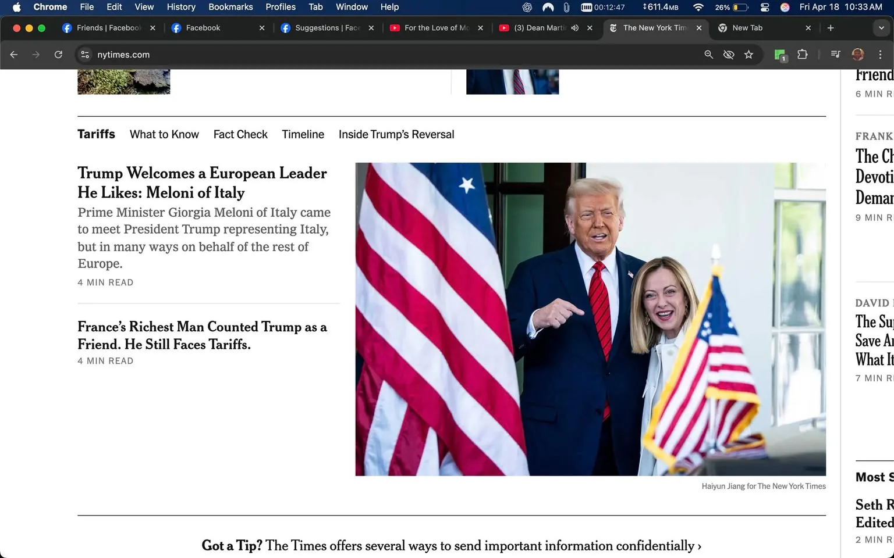
Task: Click the green extension with notification badge
Action: pyautogui.click(x=779, y=54)
